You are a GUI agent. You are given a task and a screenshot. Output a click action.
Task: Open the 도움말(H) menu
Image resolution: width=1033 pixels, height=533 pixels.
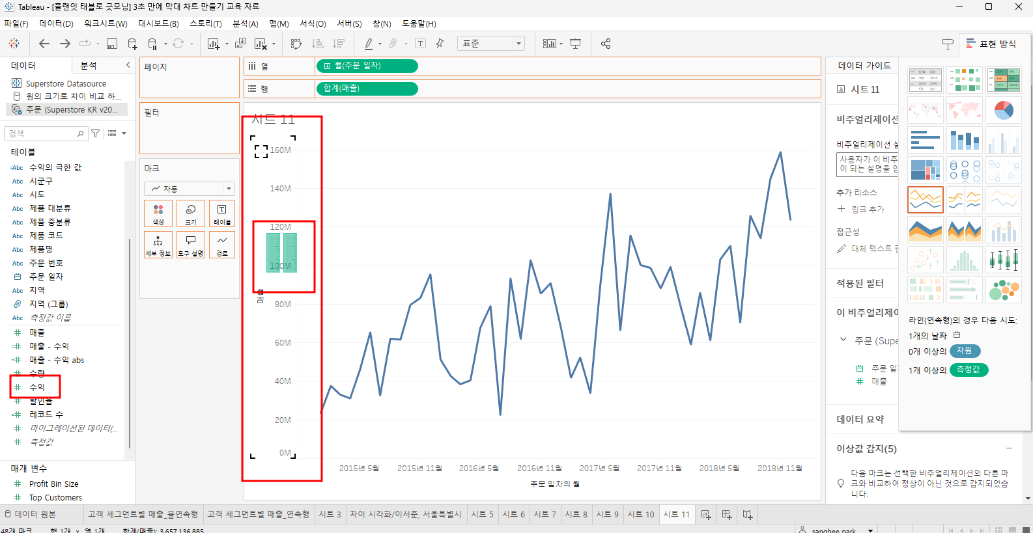point(419,23)
